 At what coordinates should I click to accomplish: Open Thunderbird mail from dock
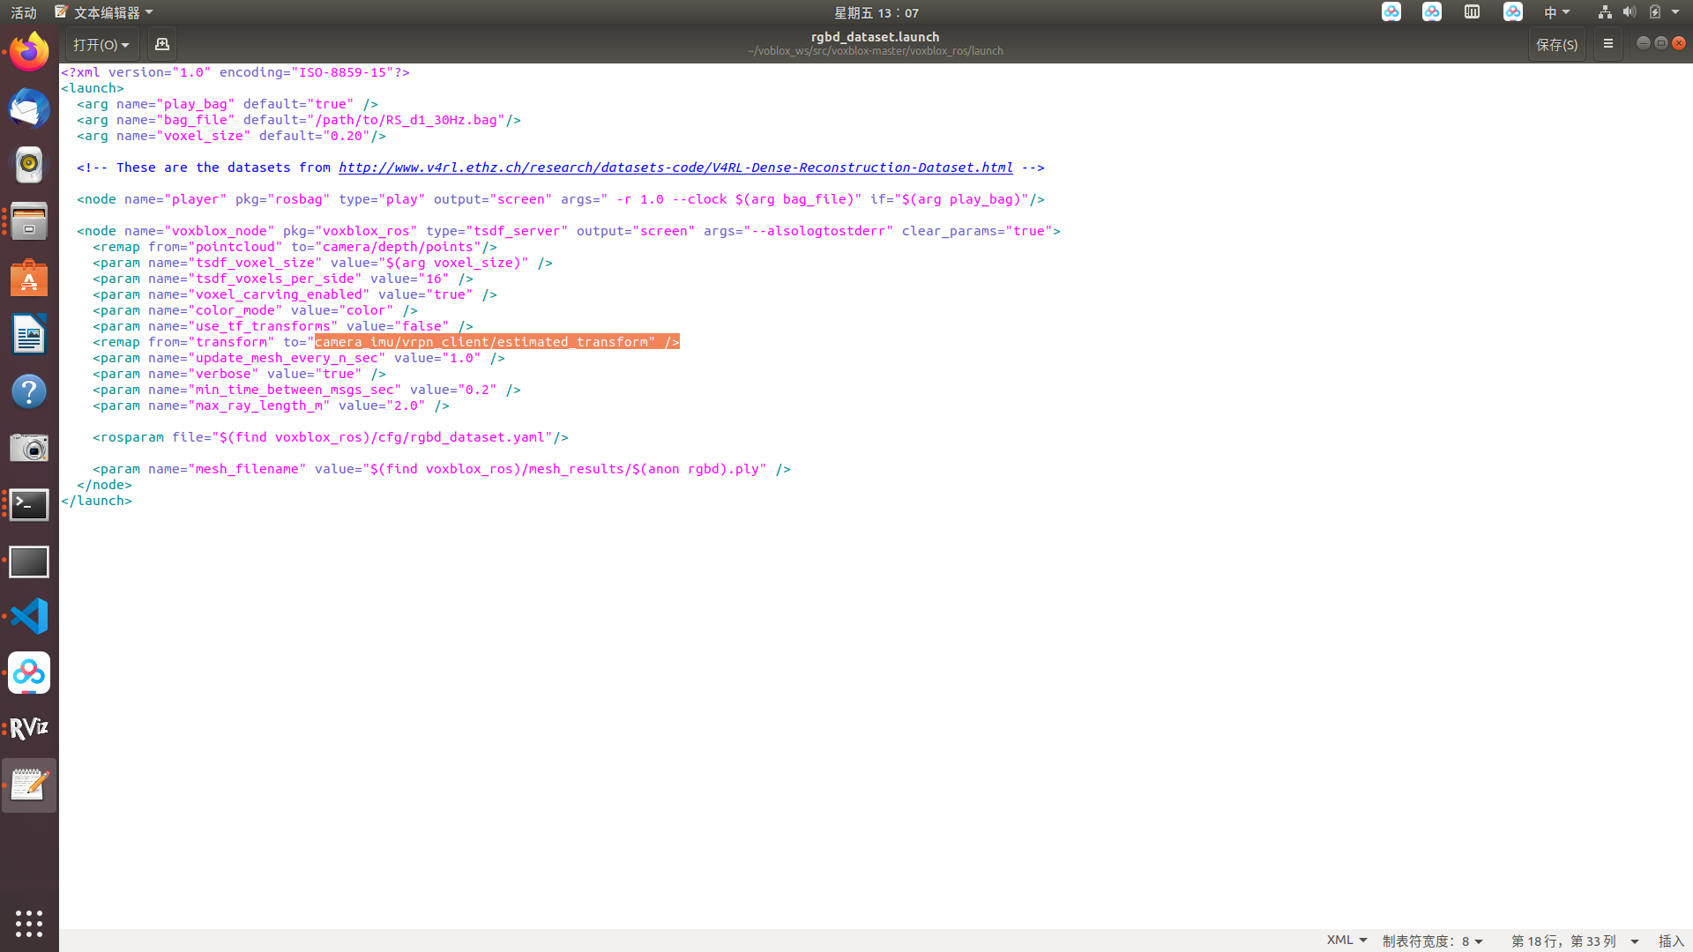pos(29,108)
